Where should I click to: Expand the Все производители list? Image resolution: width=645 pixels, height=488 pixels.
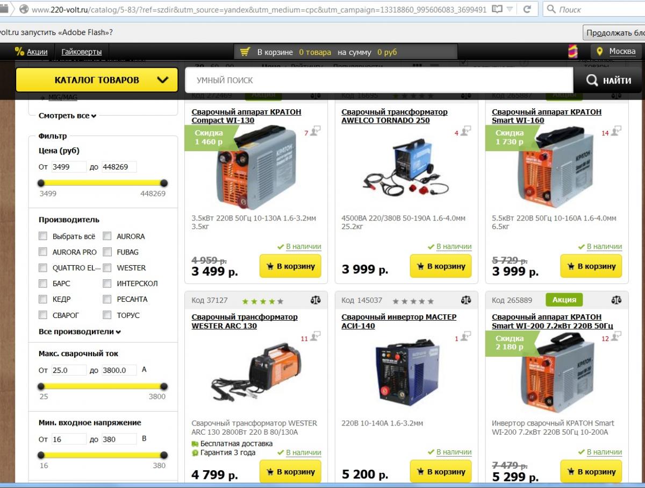tap(80, 331)
